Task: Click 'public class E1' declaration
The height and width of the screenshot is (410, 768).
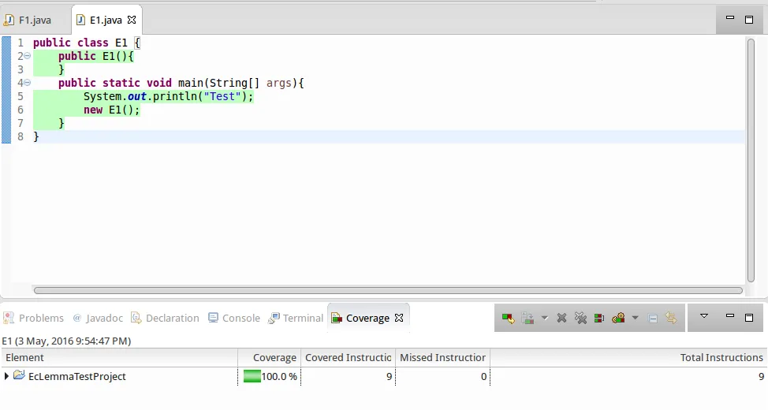Action: (x=80, y=43)
